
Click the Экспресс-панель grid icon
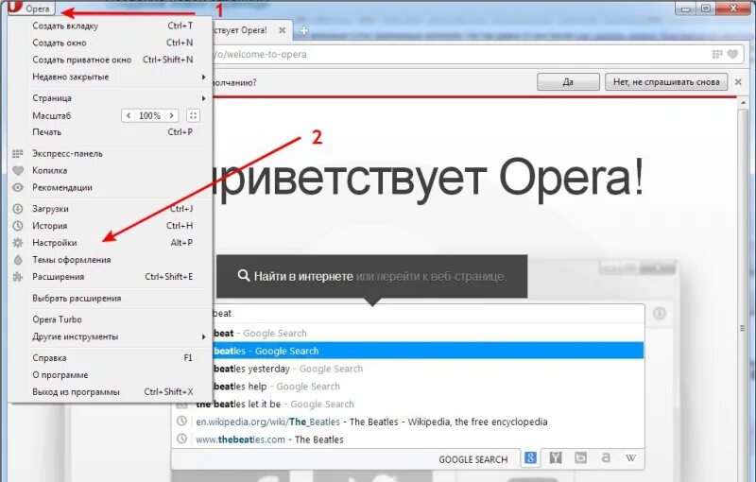click(18, 154)
